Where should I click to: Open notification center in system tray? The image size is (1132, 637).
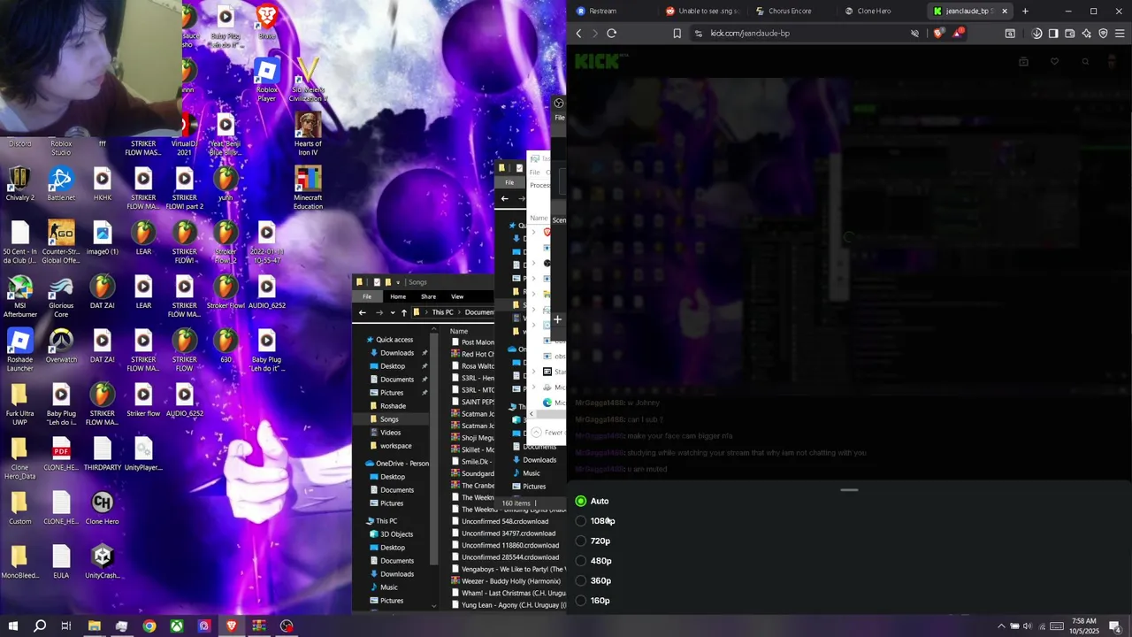click(x=1115, y=626)
